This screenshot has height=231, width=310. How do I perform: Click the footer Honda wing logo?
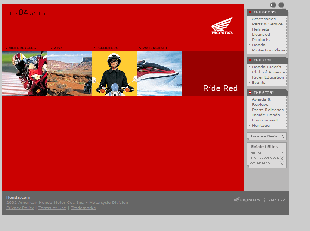(247, 200)
